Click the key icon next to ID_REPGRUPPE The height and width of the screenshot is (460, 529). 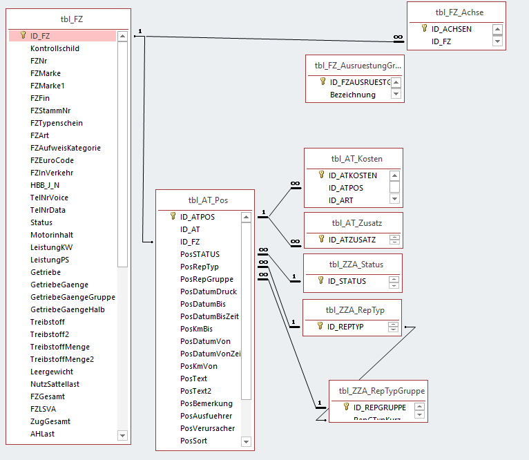point(346,407)
